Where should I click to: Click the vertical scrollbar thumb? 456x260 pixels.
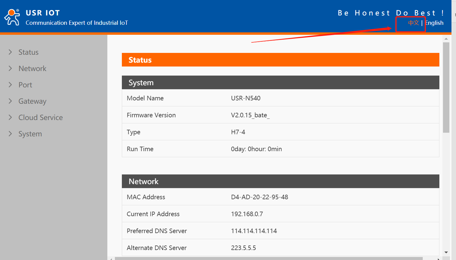[446, 88]
